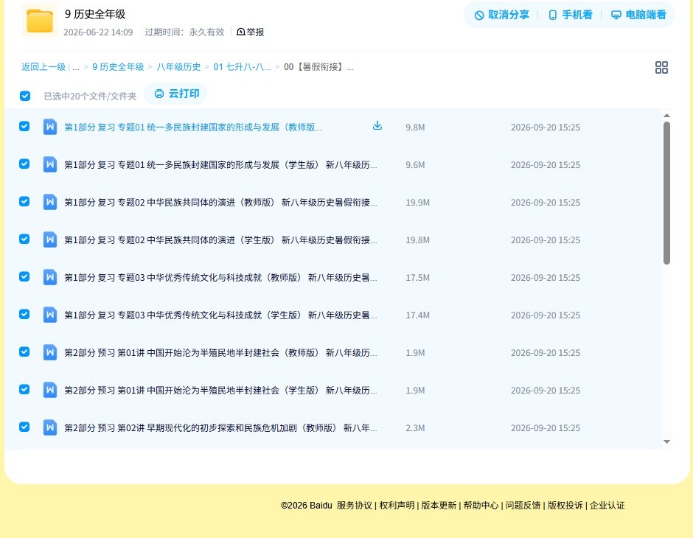Click the 19.9M file size cell
The height and width of the screenshot is (538, 693).
pyautogui.click(x=418, y=202)
